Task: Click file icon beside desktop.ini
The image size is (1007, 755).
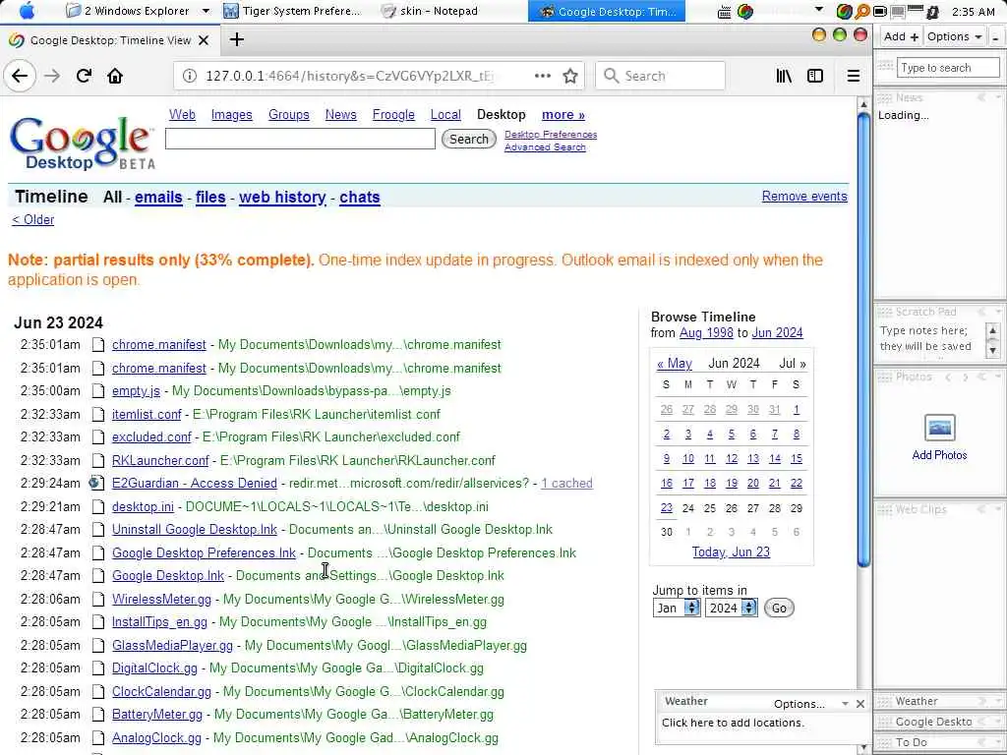Action: (x=97, y=507)
